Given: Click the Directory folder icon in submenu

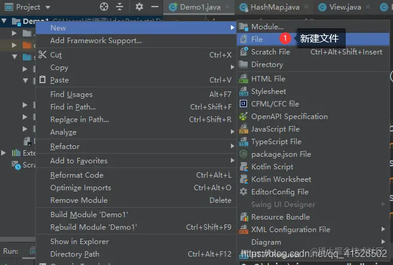Looking at the screenshot, I should pos(243,64).
